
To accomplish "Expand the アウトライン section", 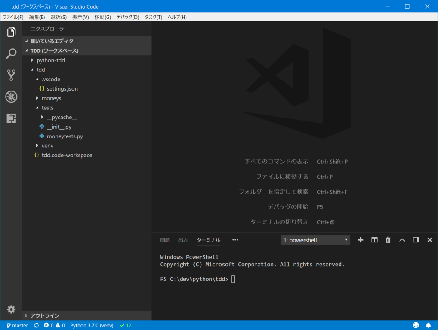I will (x=86, y=315).
